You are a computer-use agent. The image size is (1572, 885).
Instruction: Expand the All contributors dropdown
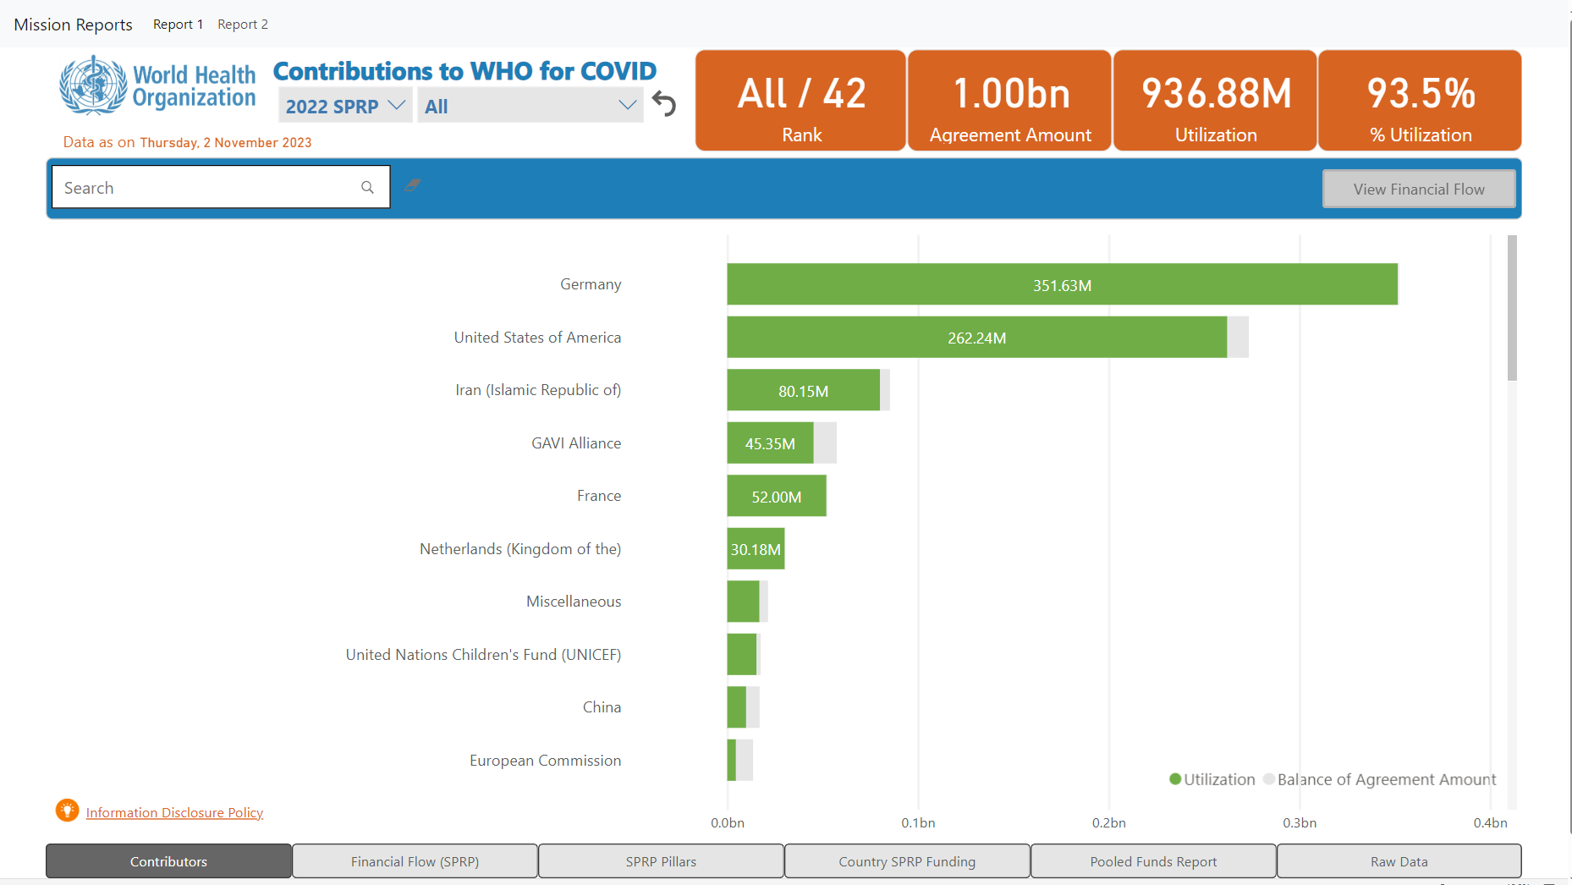point(529,105)
